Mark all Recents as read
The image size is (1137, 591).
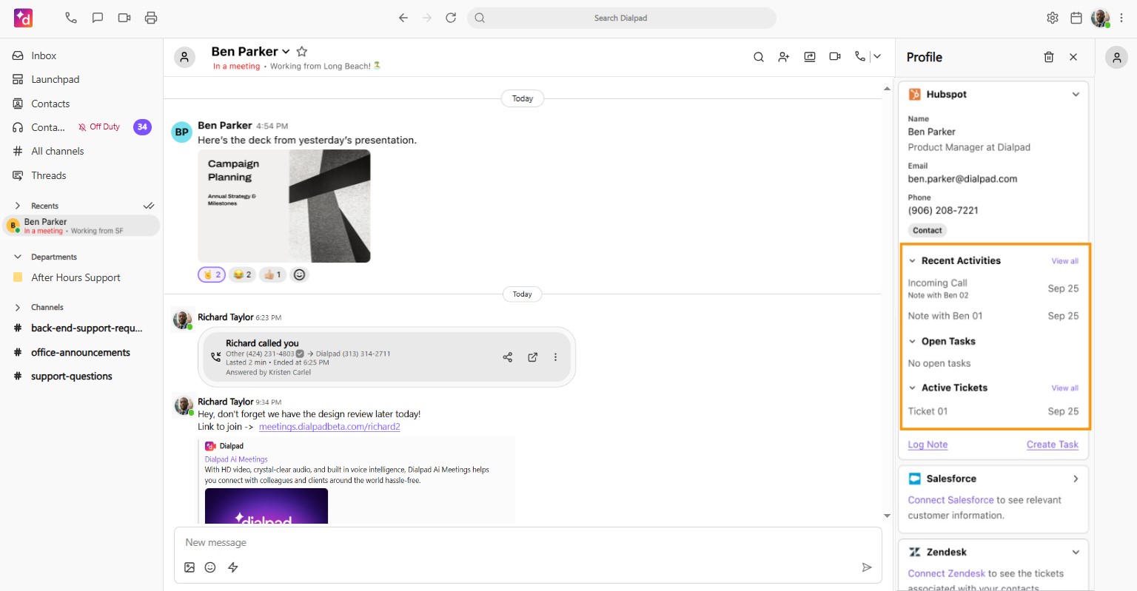[149, 206]
